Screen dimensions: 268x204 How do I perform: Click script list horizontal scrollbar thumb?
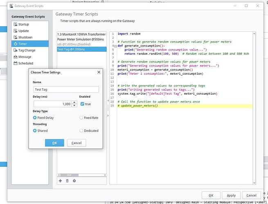pos(70,175)
